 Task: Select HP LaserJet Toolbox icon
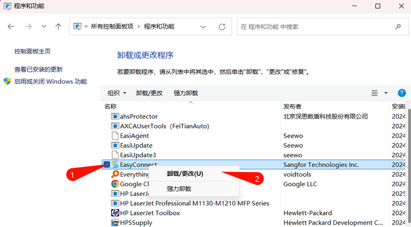115,213
